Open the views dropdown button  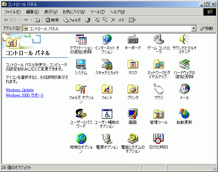[x=132, y=20]
